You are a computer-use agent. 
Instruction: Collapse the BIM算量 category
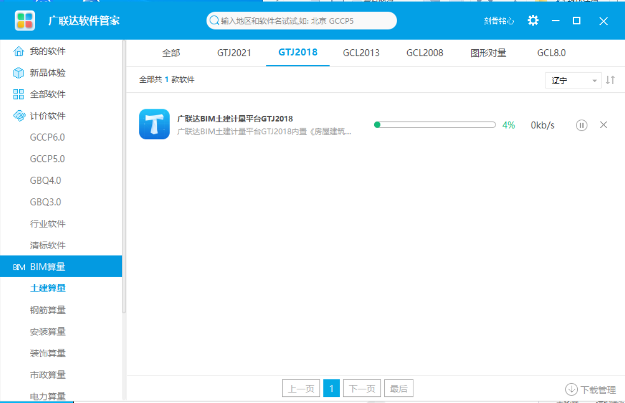click(x=61, y=266)
